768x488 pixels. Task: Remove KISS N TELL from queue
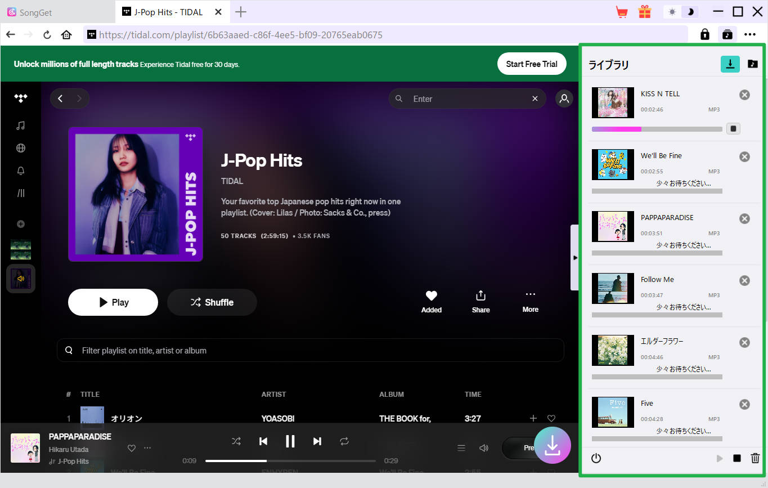coord(744,95)
